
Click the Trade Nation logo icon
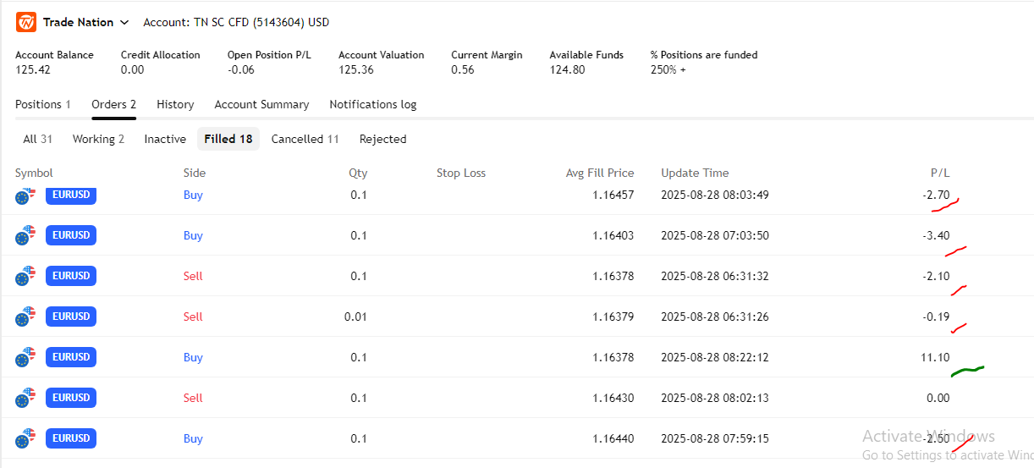[x=25, y=23]
